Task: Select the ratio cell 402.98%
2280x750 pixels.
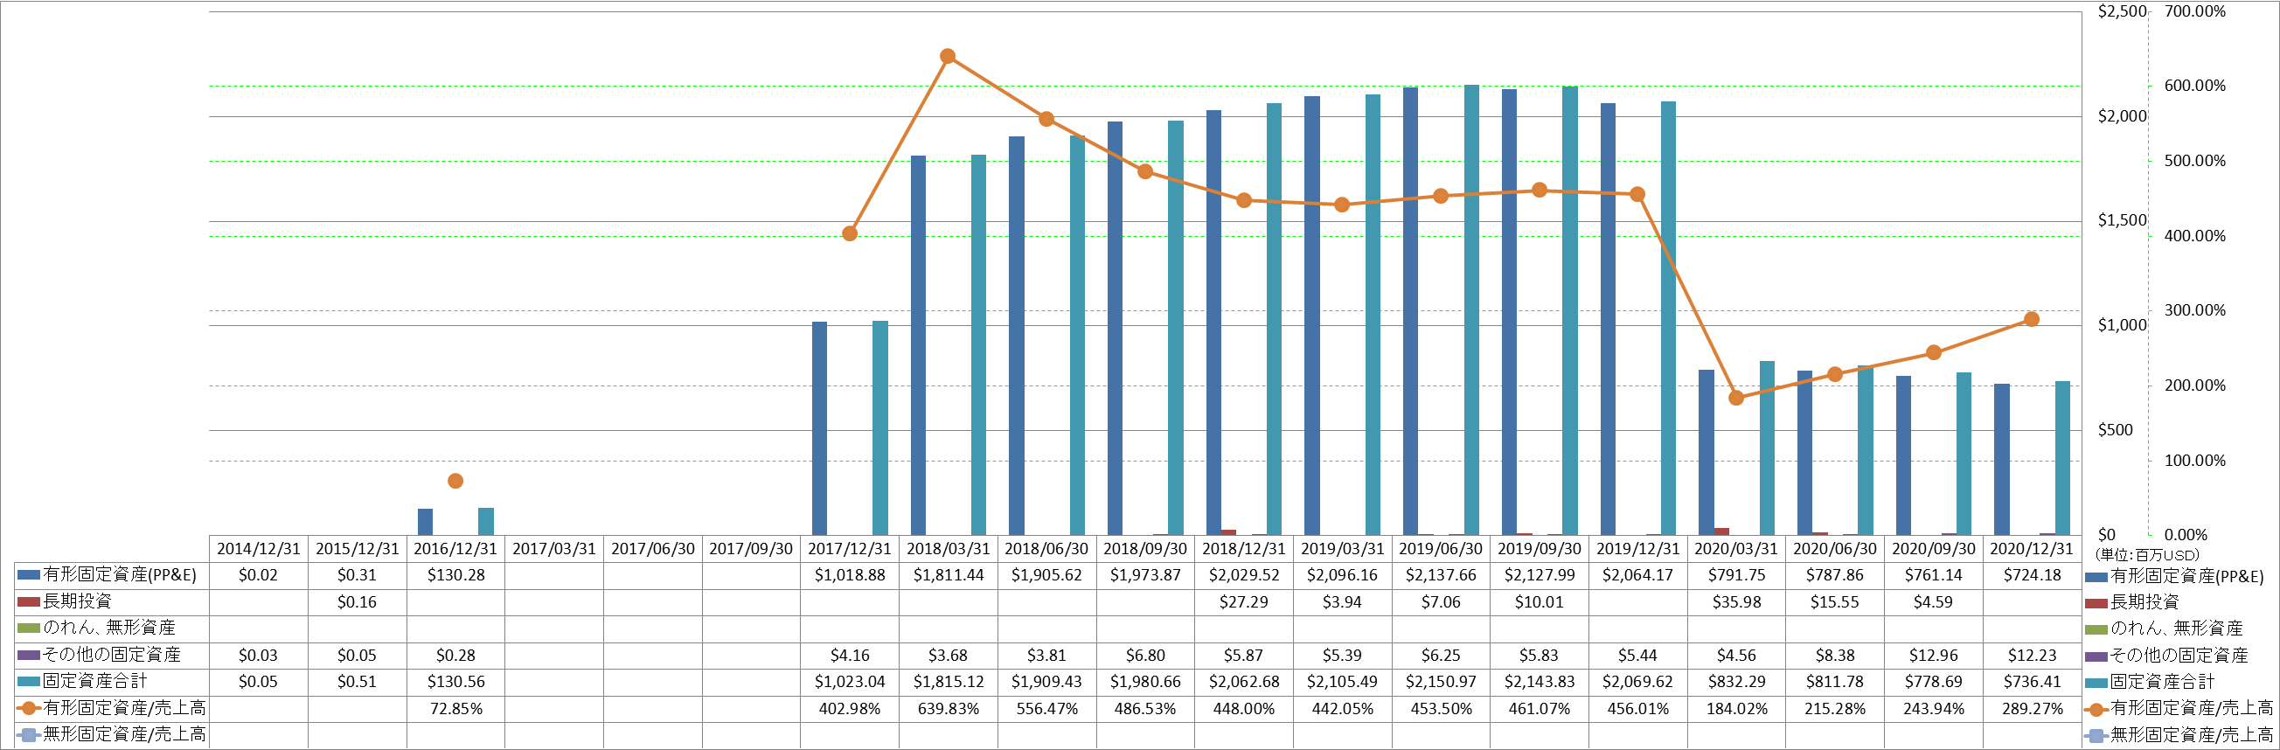Action: [850, 709]
